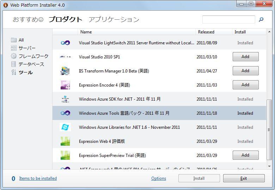This screenshot has height=190, width=275.
Task: Add Visual Studio 2010 SP1
Action: pos(245,57)
